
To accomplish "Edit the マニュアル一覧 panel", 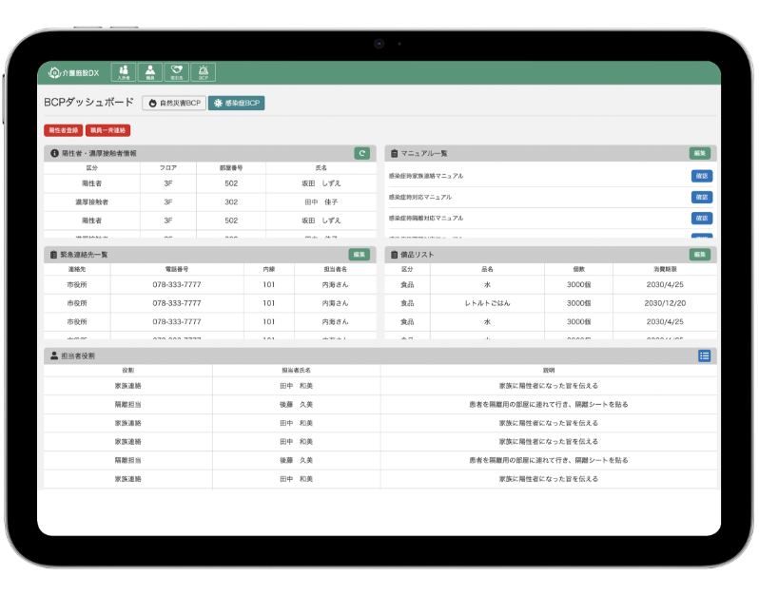I will (699, 153).
